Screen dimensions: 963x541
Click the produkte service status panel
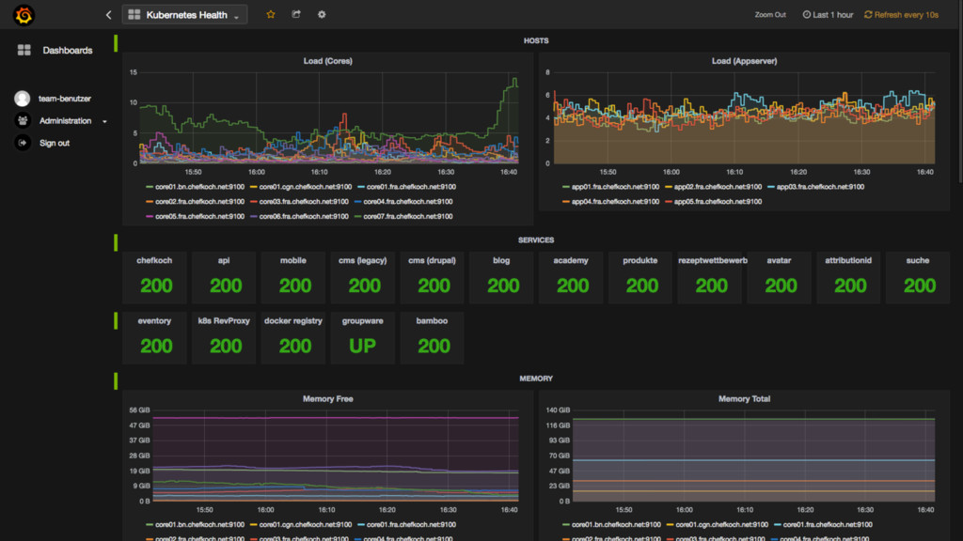click(x=639, y=277)
